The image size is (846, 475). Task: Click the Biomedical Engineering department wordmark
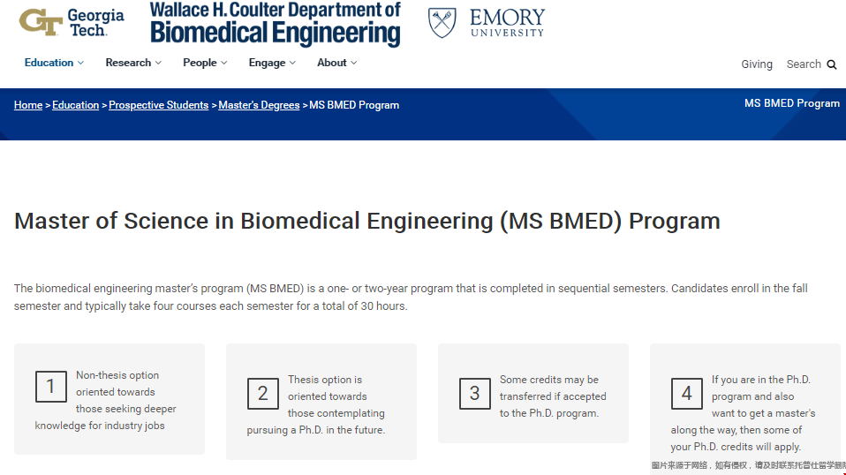(276, 24)
